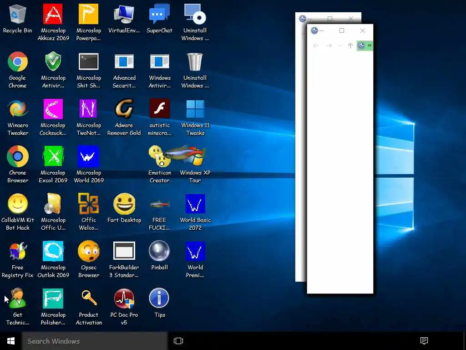Expand the green address bar chevron
The image size is (466, 350).
point(370,45)
